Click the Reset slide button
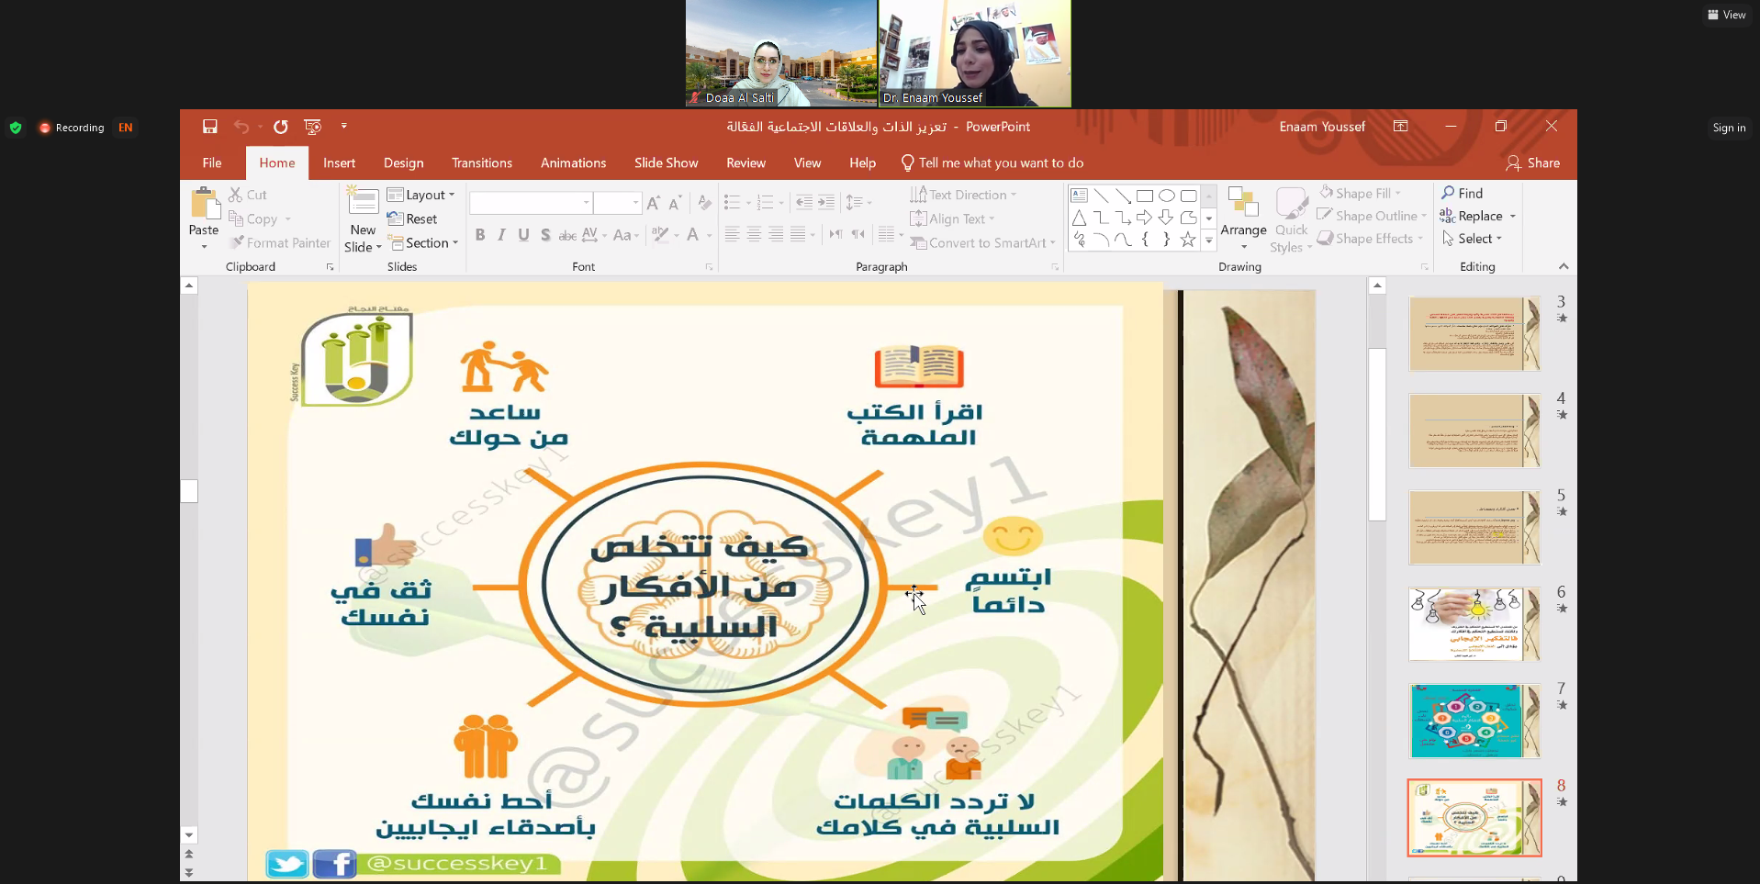 point(412,218)
